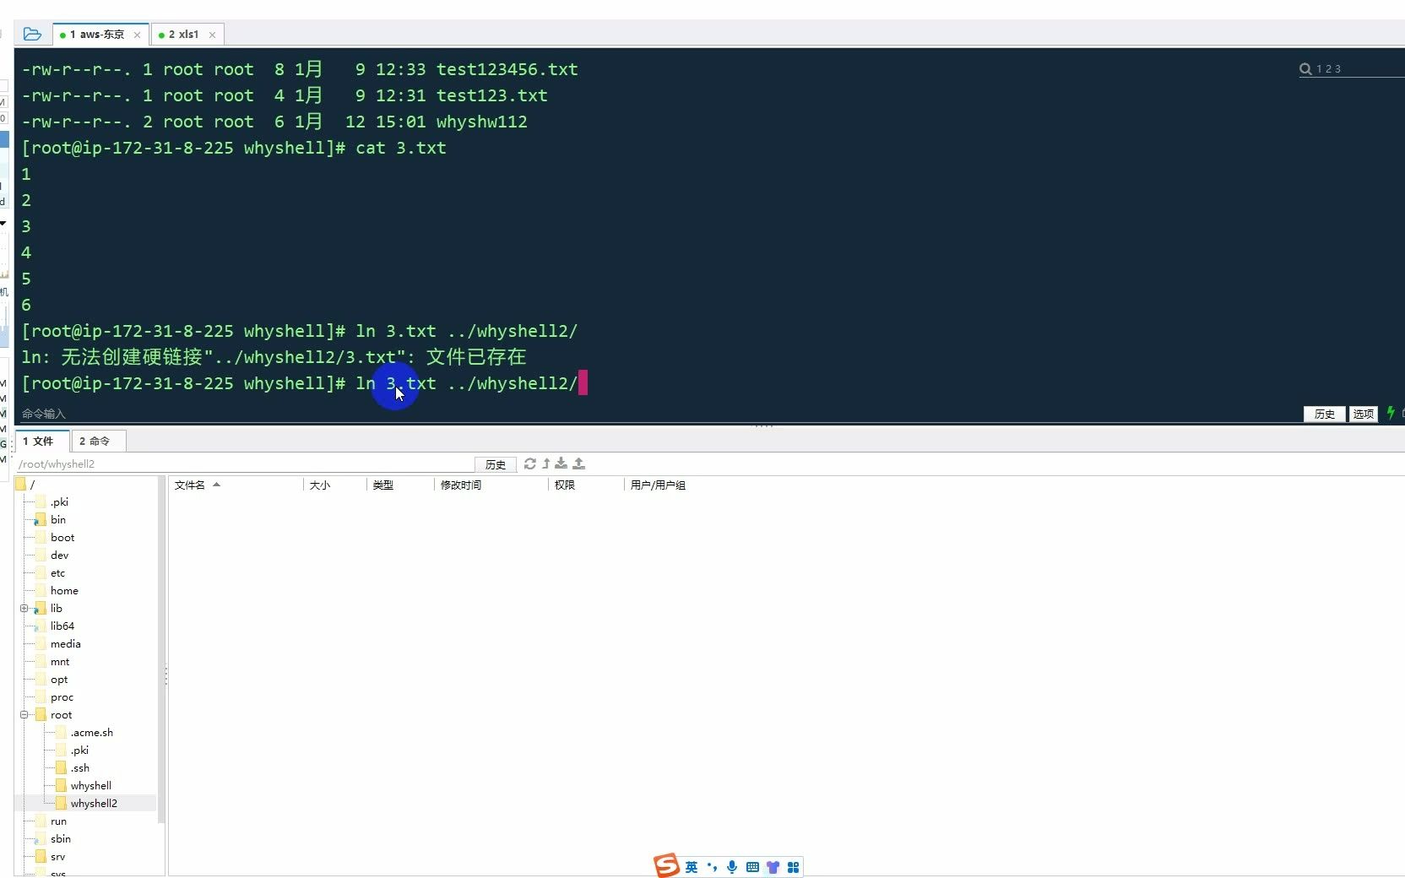Click the green lightning icon next to 选项

[x=1391, y=414]
